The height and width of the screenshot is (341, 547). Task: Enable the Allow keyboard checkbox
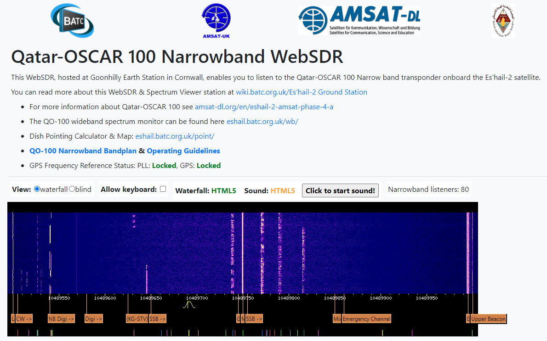click(163, 189)
